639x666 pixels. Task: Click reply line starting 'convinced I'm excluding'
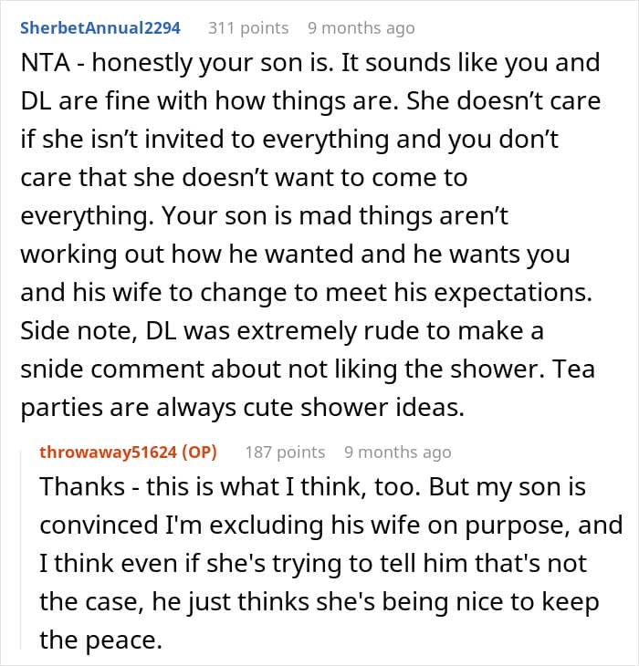[x=331, y=526]
